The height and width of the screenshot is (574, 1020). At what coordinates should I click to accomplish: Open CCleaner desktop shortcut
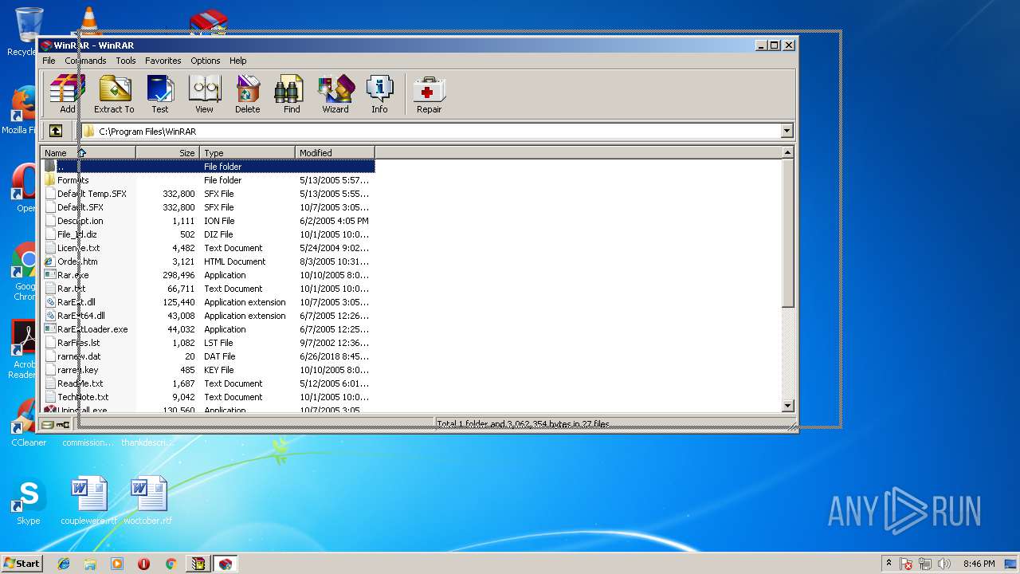click(28, 423)
